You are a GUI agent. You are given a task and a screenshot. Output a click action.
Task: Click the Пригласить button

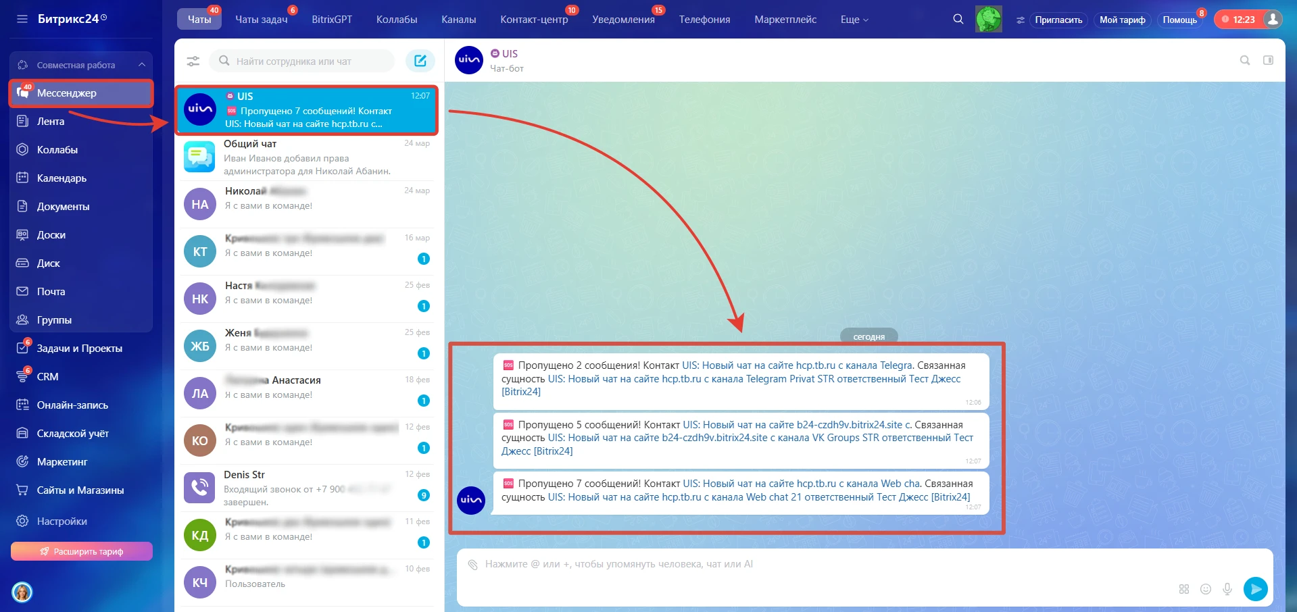click(x=1058, y=20)
